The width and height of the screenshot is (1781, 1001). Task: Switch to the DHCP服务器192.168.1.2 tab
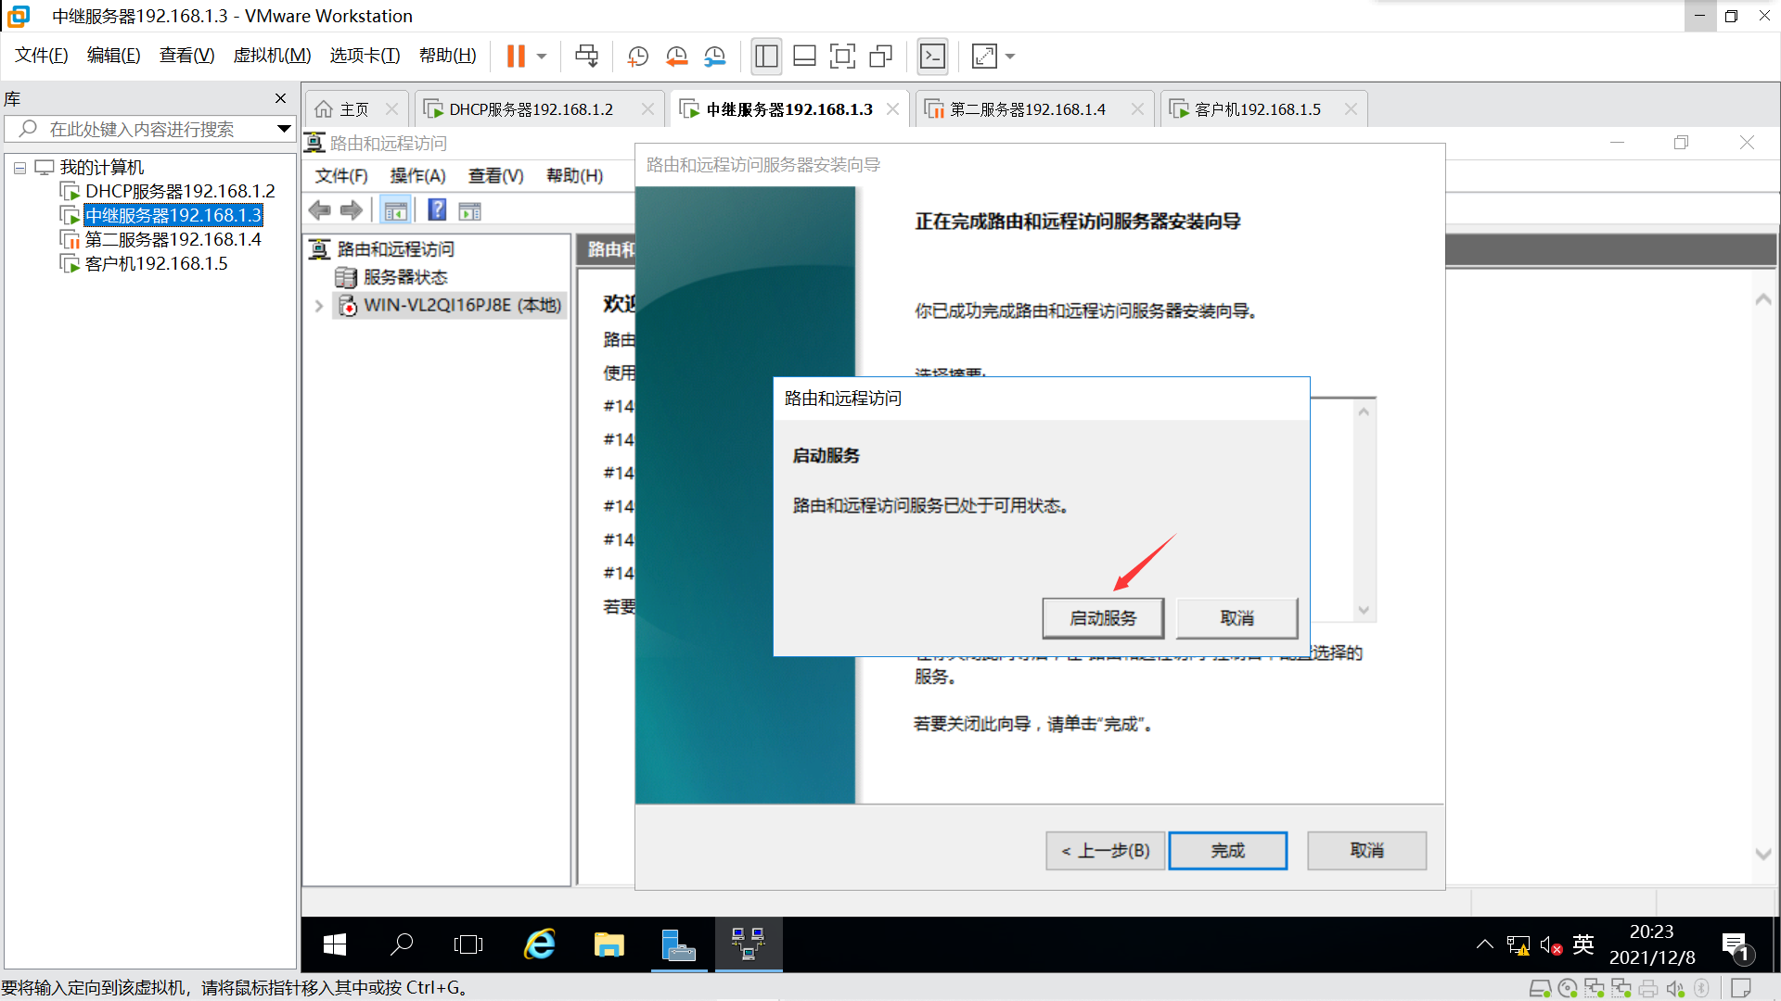pyautogui.click(x=531, y=109)
